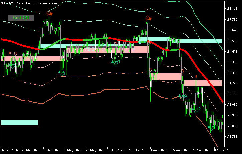Click the 181.220 price label
Image resolution: width=242 pixels, height=154 pixels.
point(232,83)
